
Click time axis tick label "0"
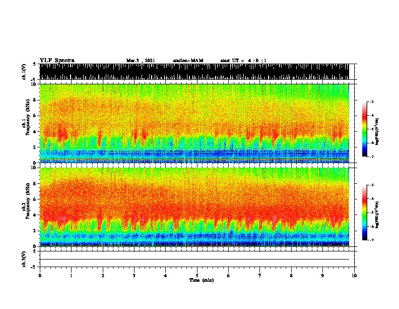40,276
